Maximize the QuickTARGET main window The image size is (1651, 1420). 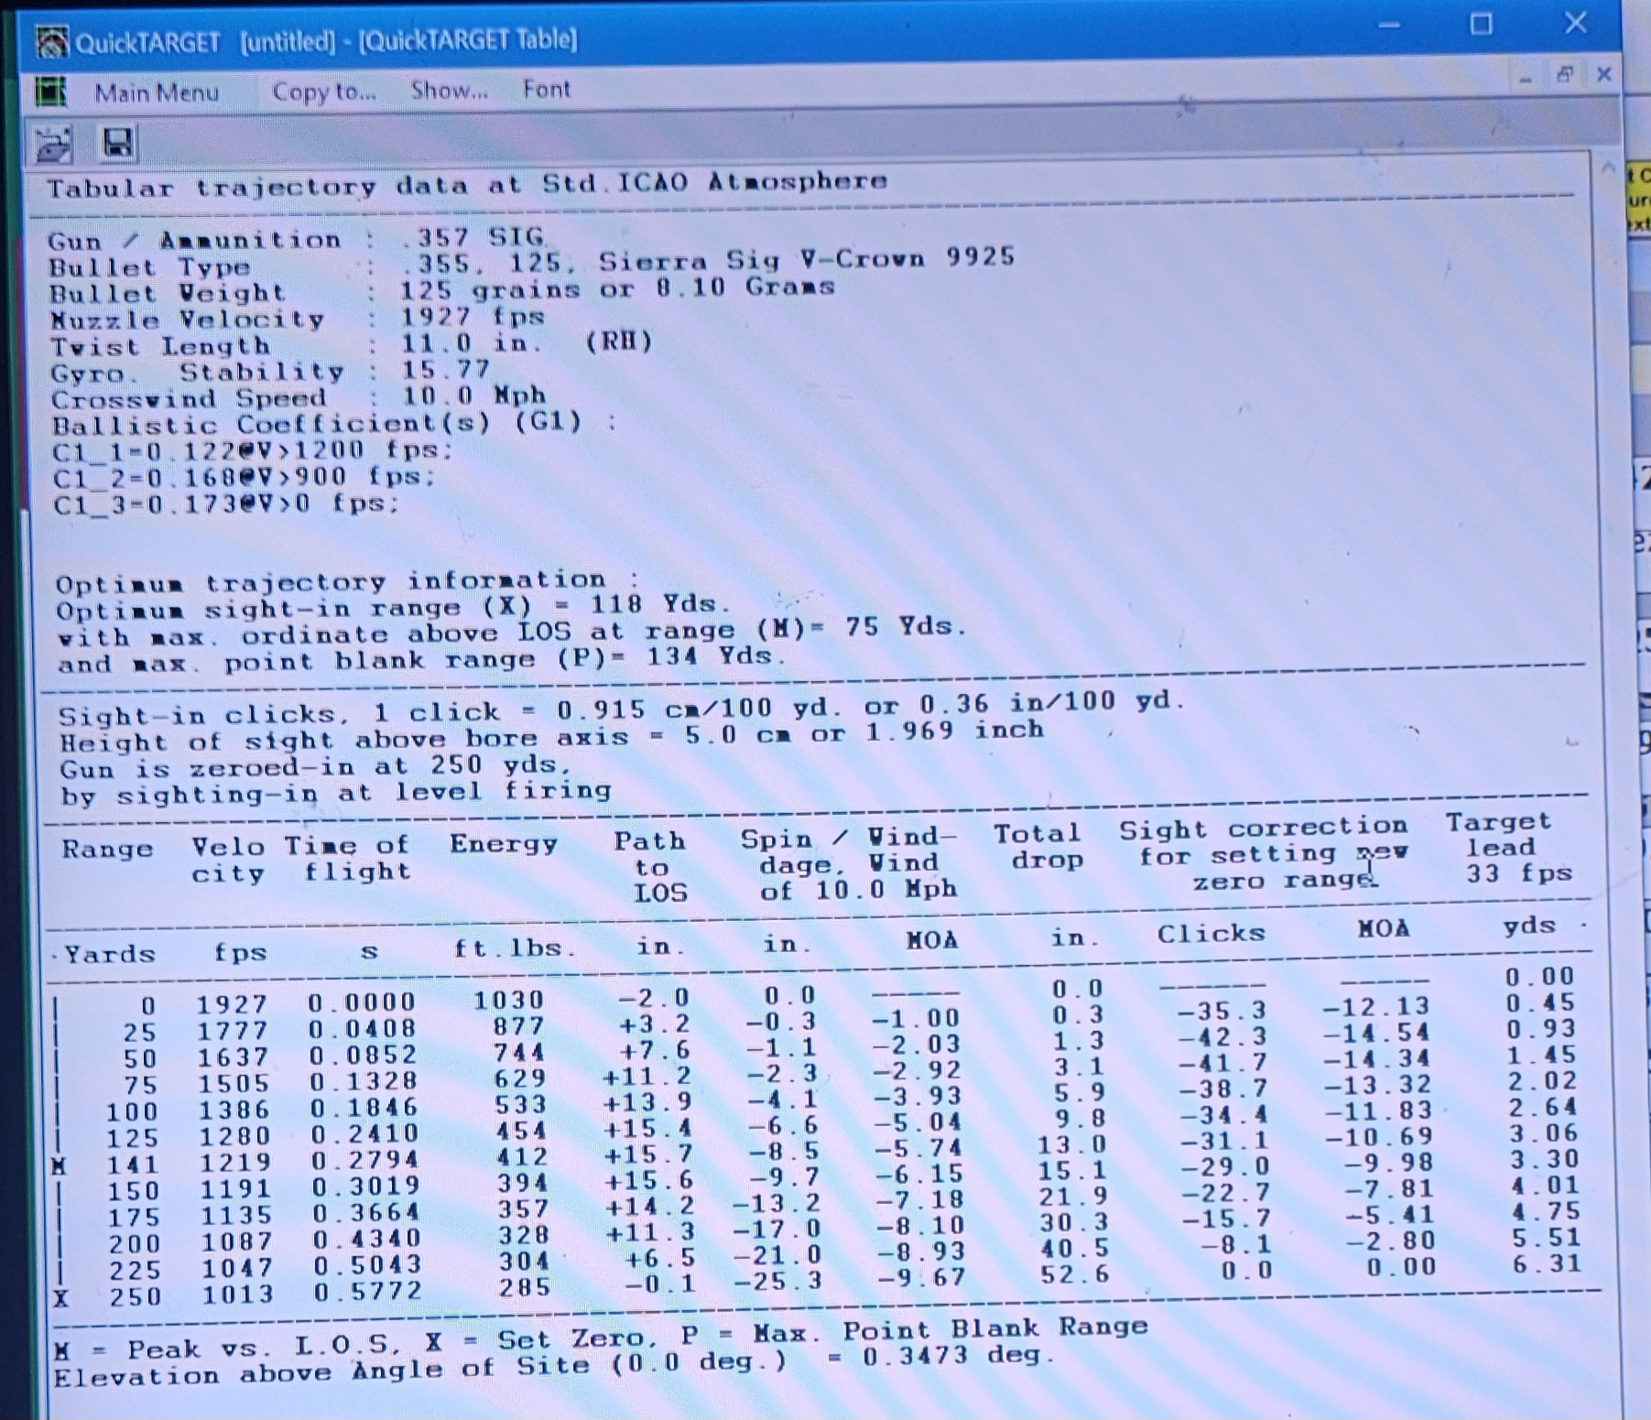(1481, 24)
